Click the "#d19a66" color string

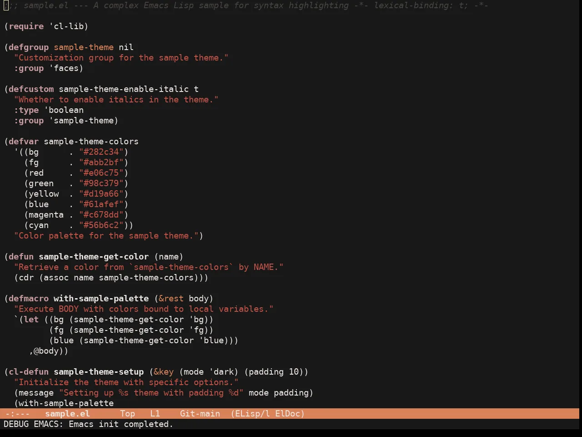101,194
